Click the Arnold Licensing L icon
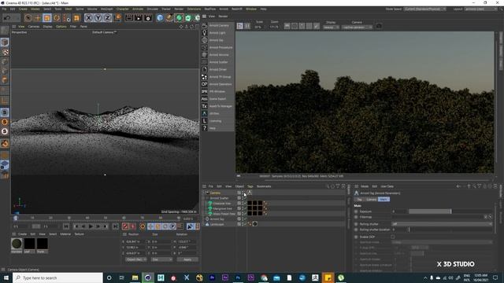This screenshot has height=283, width=504. tap(205, 121)
